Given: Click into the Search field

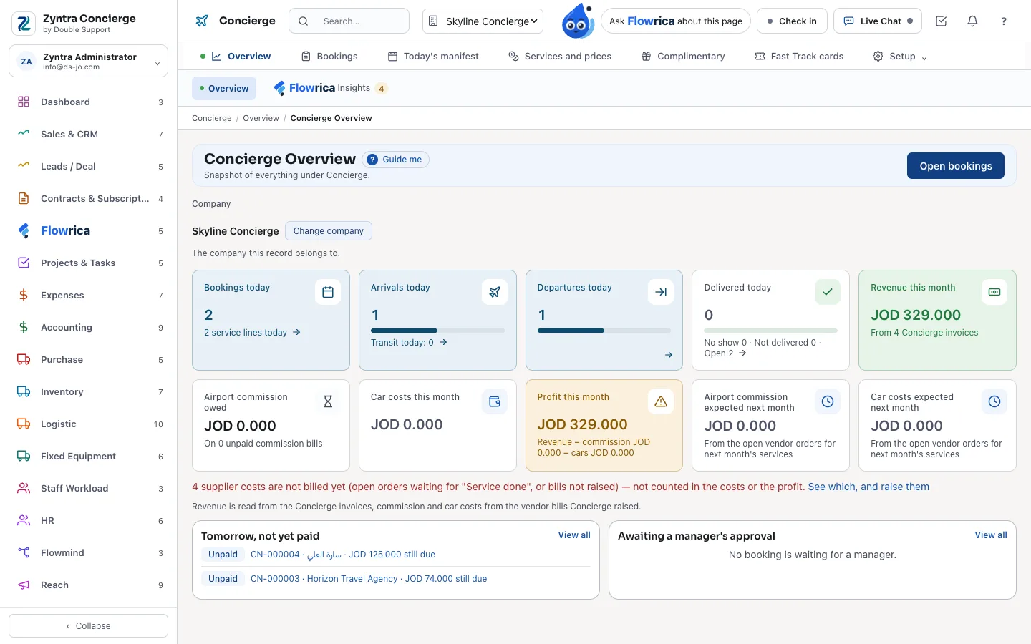Looking at the screenshot, I should [x=349, y=21].
